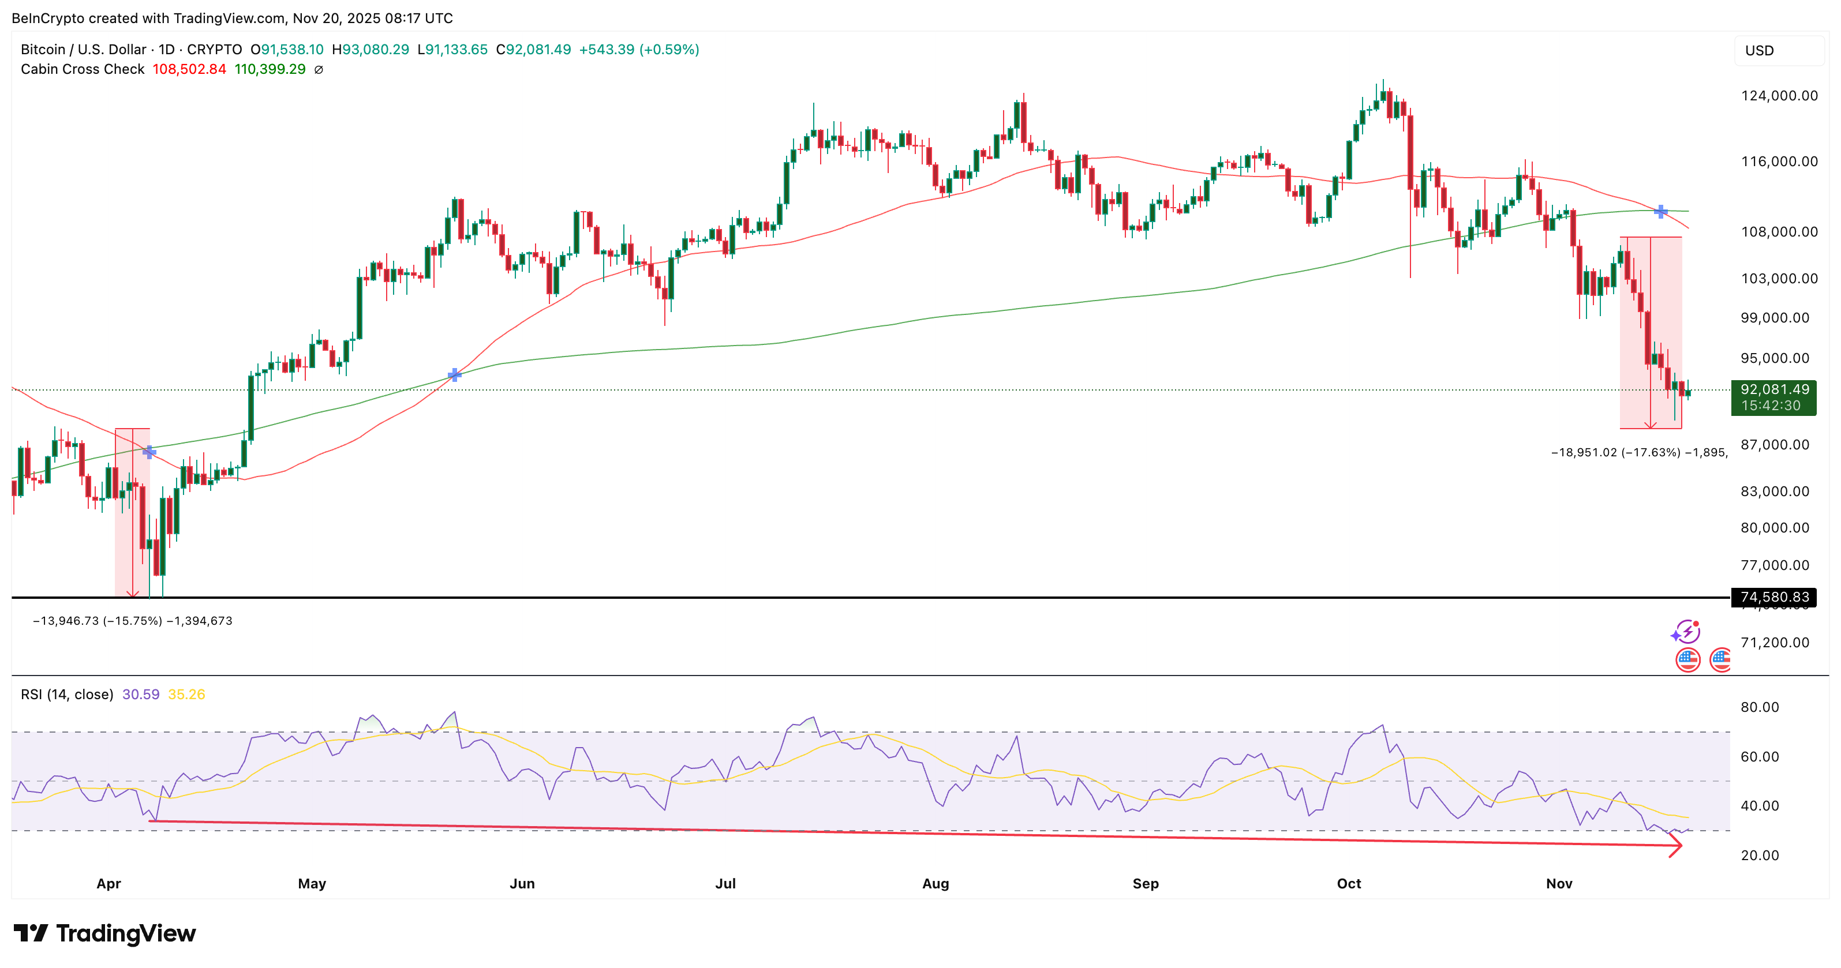Click the Nov label on the time axis

[x=1560, y=884]
